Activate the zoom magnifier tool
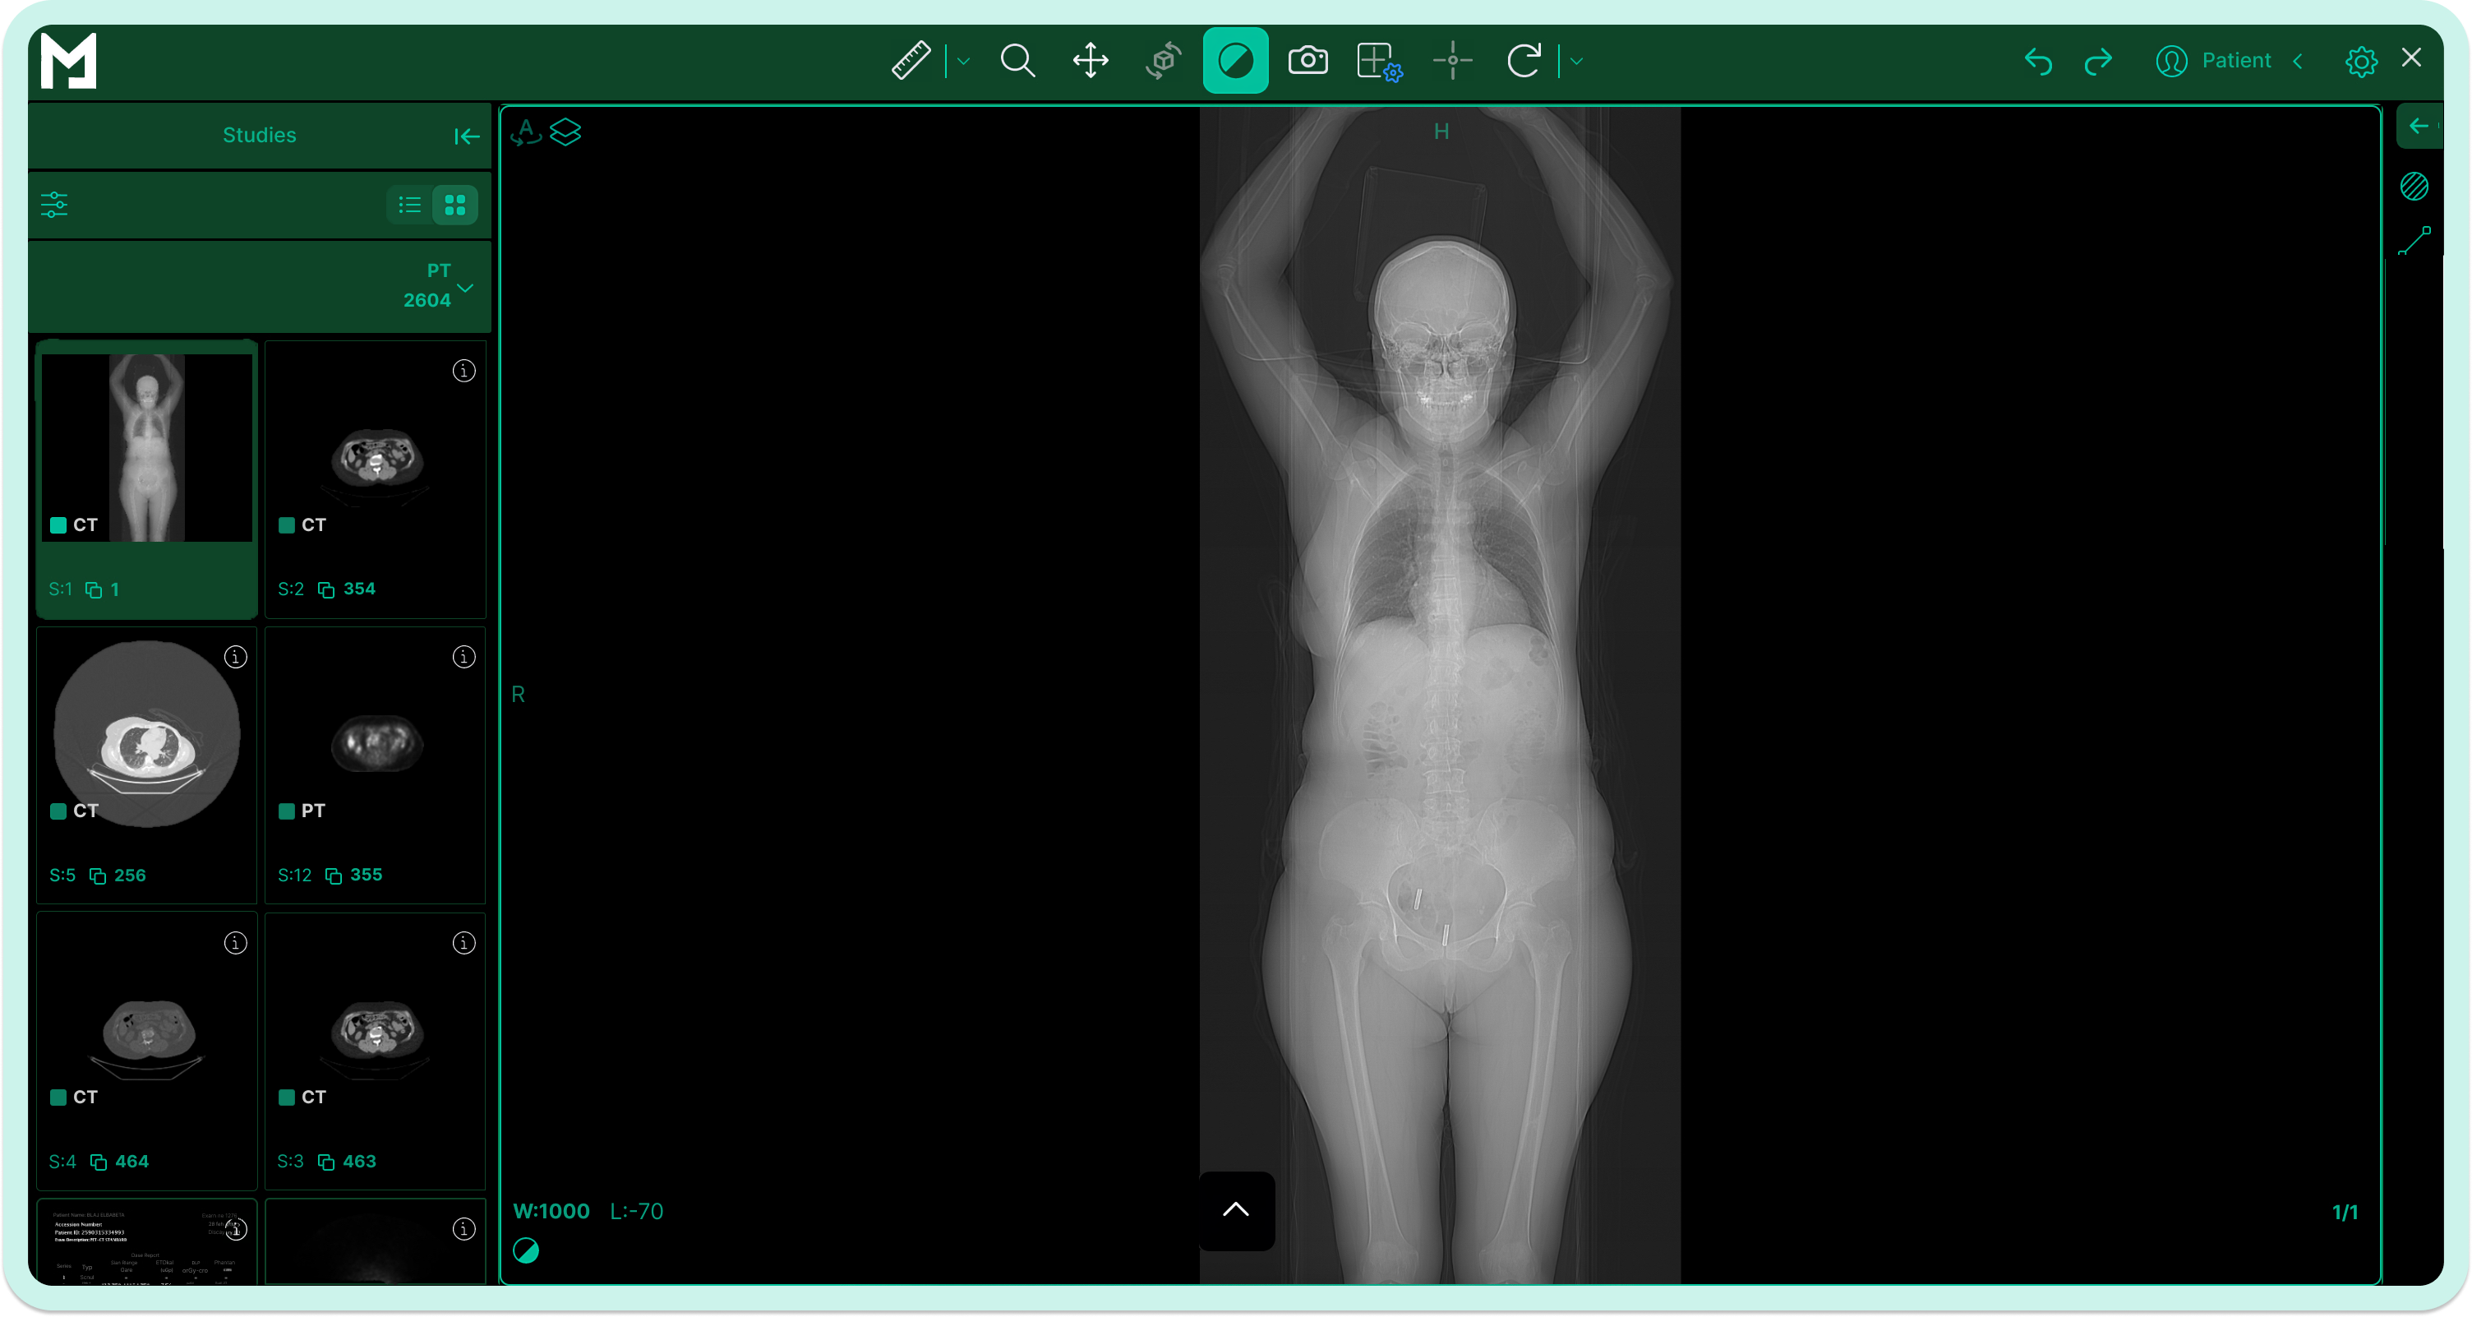The height and width of the screenshot is (1317, 2472). pyautogui.click(x=1017, y=61)
